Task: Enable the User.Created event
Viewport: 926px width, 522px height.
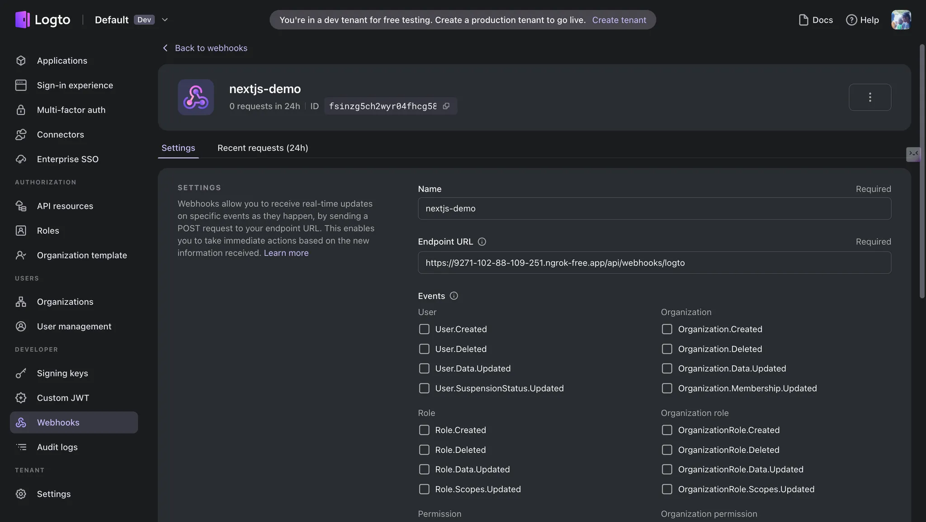Action: point(424,329)
